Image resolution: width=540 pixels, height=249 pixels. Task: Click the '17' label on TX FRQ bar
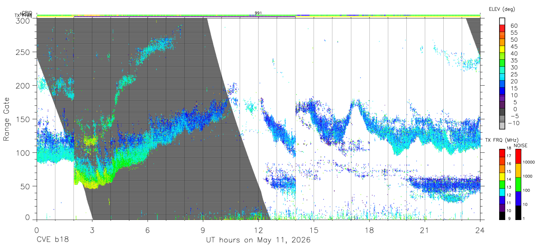click(x=509, y=156)
